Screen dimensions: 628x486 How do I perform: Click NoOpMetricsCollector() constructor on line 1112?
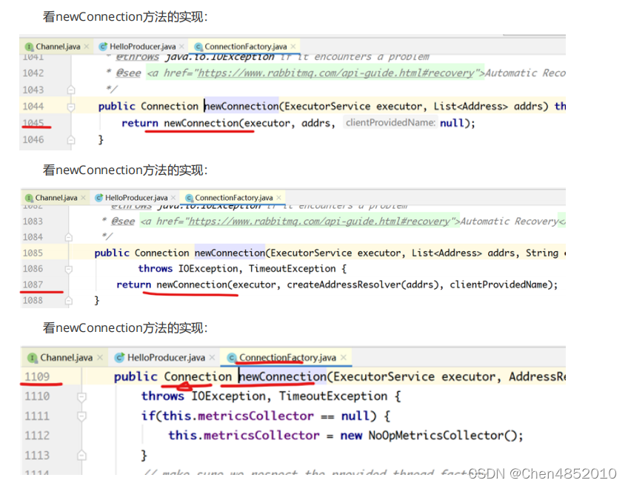click(441, 436)
